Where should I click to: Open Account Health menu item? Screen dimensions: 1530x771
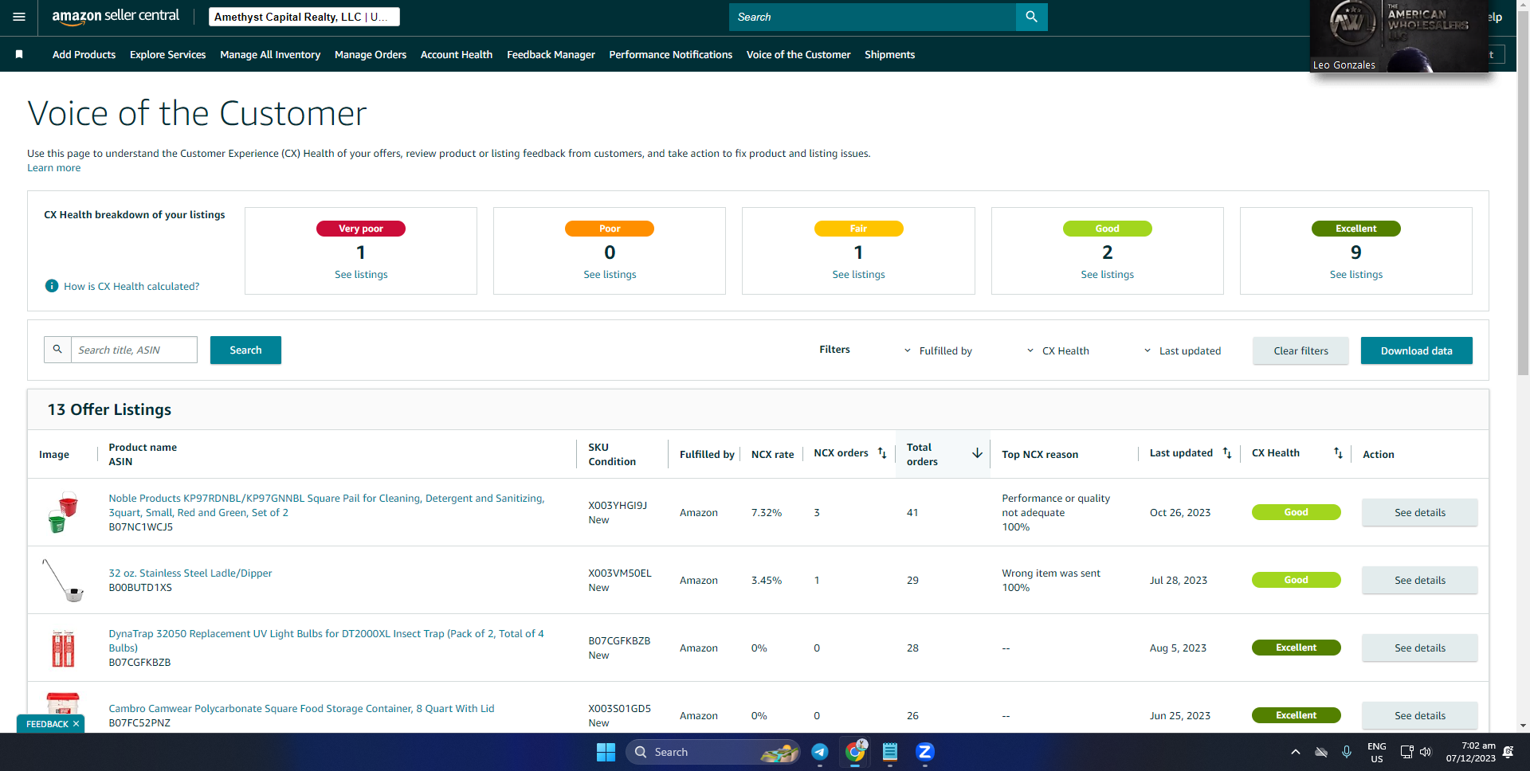457,54
